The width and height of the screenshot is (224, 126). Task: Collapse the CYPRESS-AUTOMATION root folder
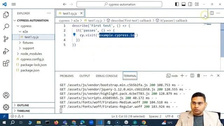pyautogui.click(x=15, y=20)
